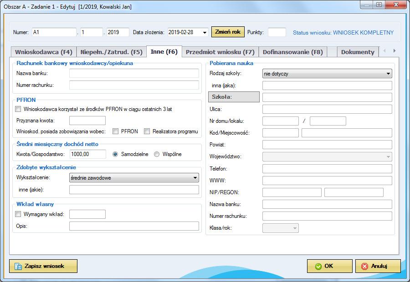Click the school Nazwa banku field
Screen dimensions: 410x282
tap(327, 204)
